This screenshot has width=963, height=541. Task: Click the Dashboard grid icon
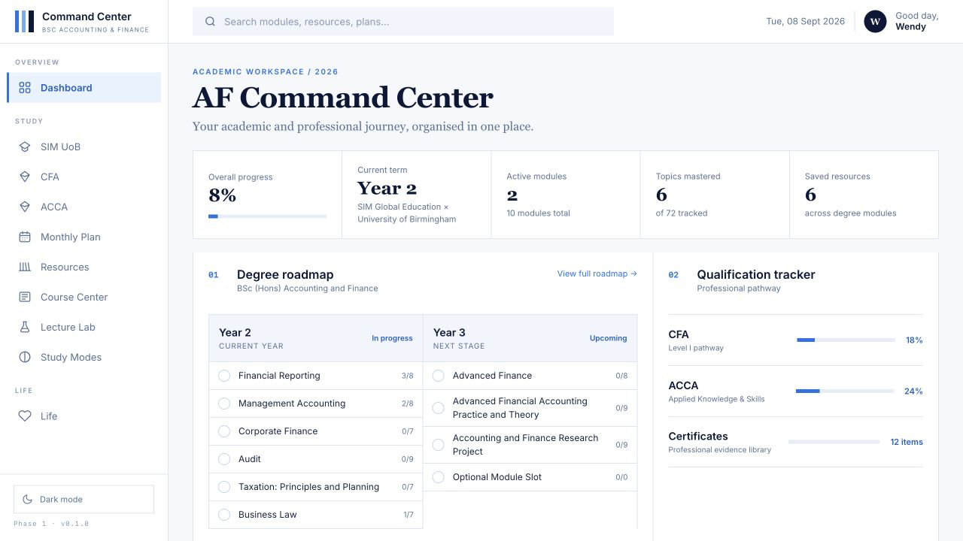pos(25,88)
